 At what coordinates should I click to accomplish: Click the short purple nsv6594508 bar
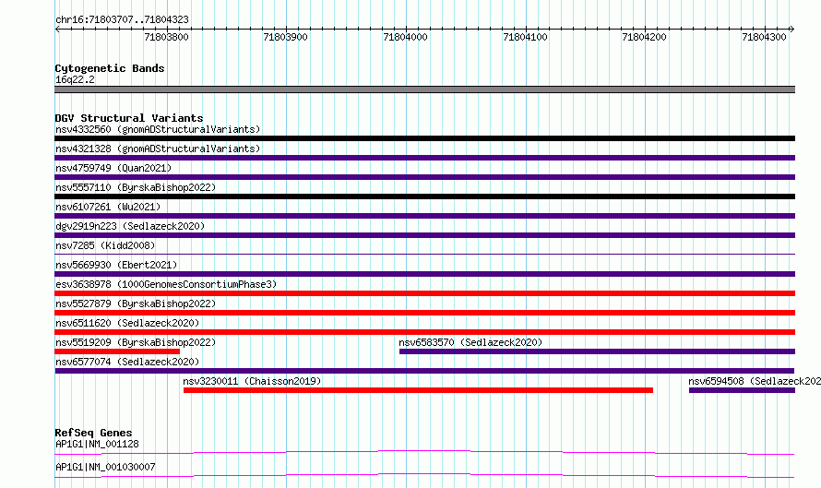click(x=742, y=390)
